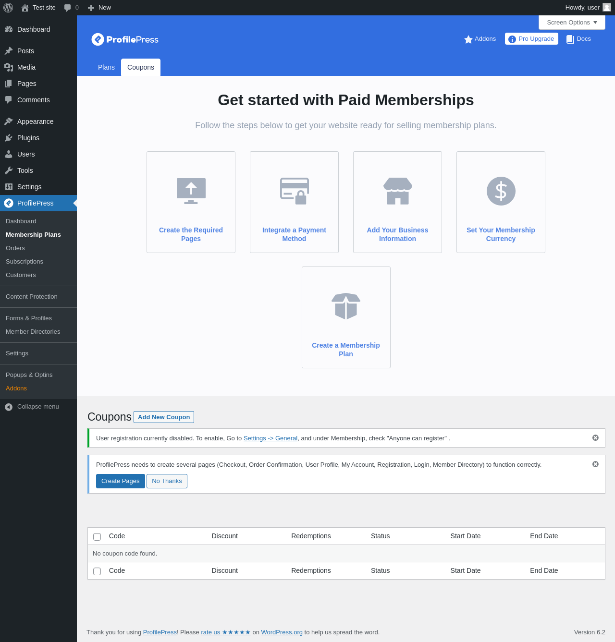
Task: Click the Set Your Membership Currency link
Action: 501,234
